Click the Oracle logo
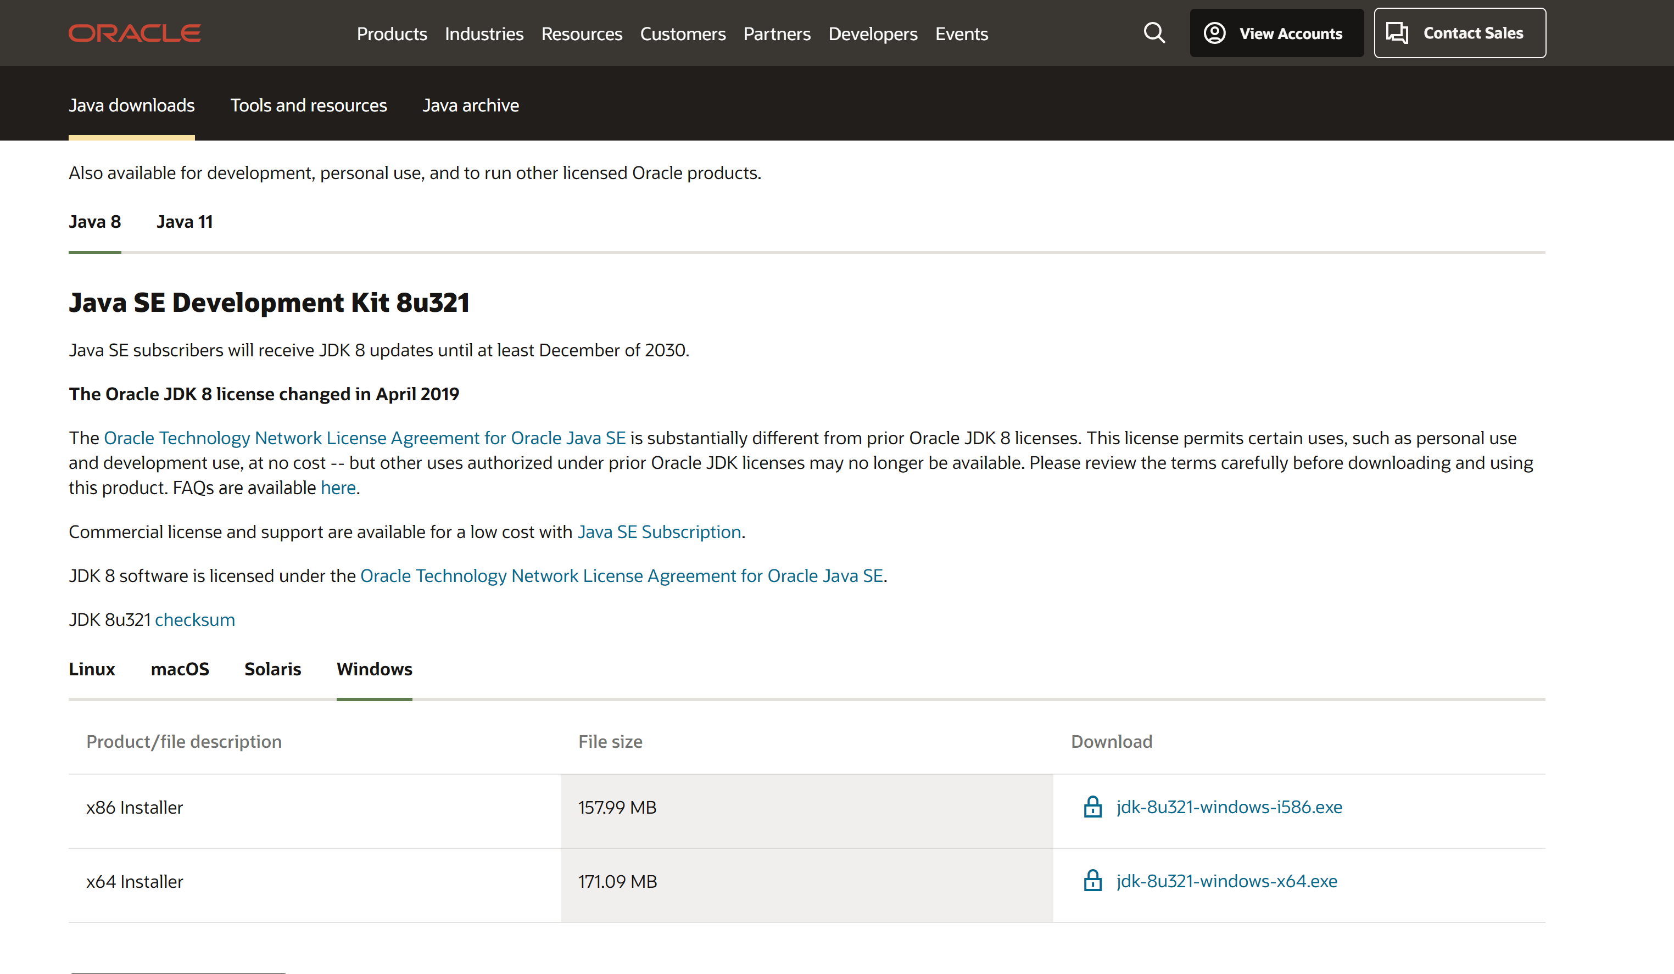The height and width of the screenshot is (974, 1674). [134, 33]
